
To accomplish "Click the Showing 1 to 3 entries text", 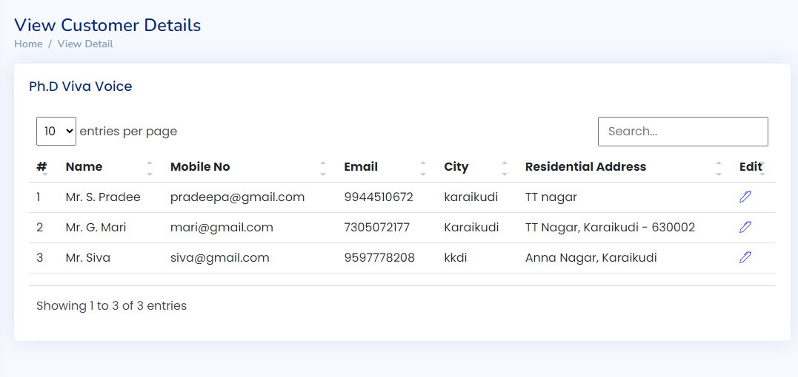I will click(x=111, y=305).
